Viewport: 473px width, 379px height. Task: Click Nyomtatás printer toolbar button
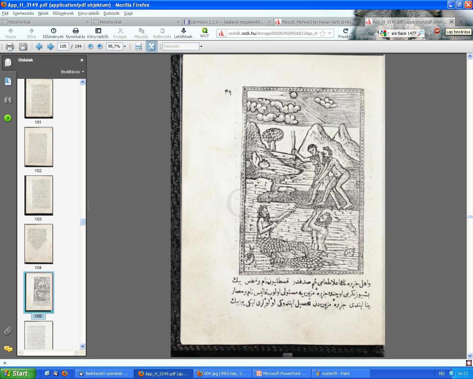pyautogui.click(x=75, y=33)
